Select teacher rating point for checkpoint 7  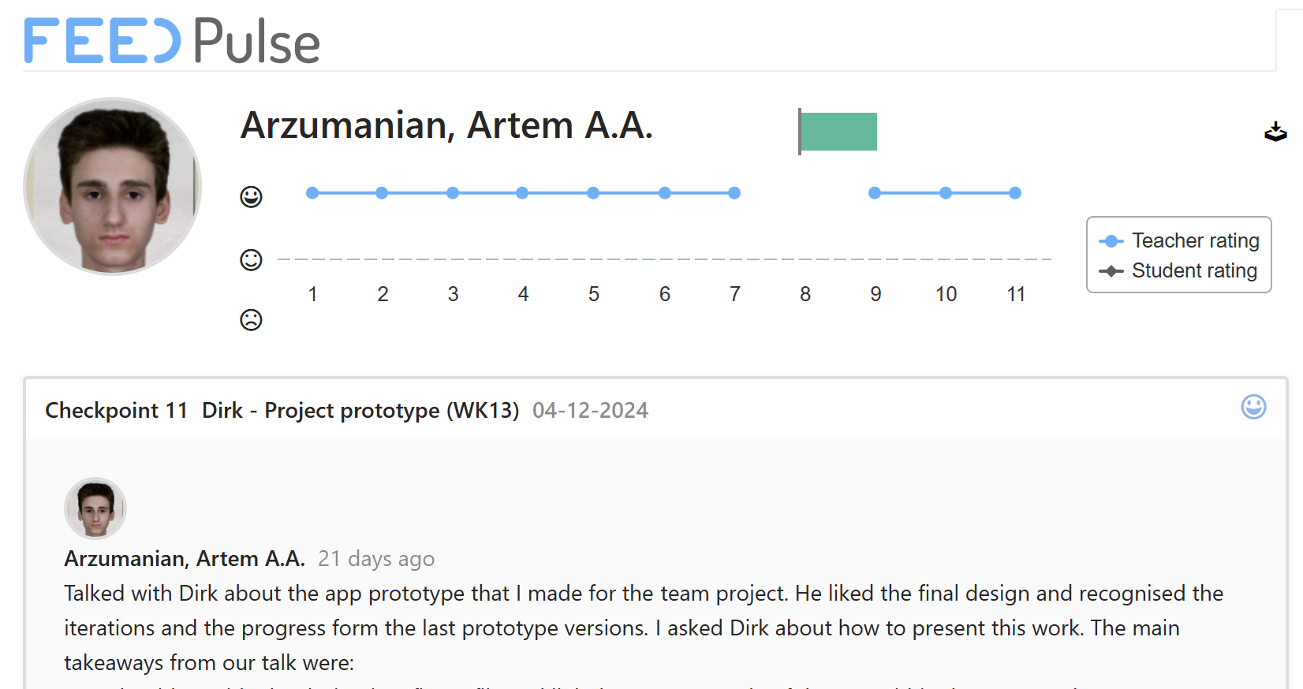[734, 193]
